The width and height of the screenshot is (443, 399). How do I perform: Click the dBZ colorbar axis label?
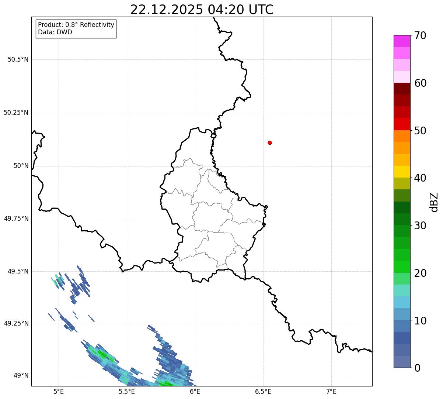pyautogui.click(x=434, y=202)
